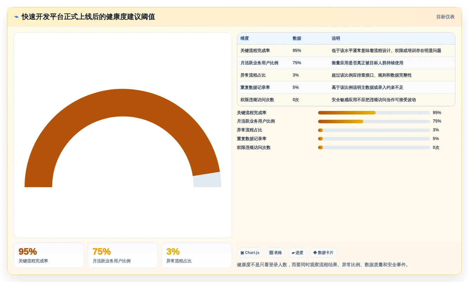Click the 目标仪表 label in header

click(445, 17)
